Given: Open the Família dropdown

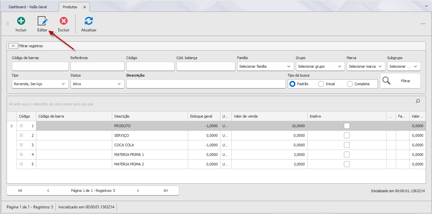Looking at the screenshot, I should click(x=265, y=66).
